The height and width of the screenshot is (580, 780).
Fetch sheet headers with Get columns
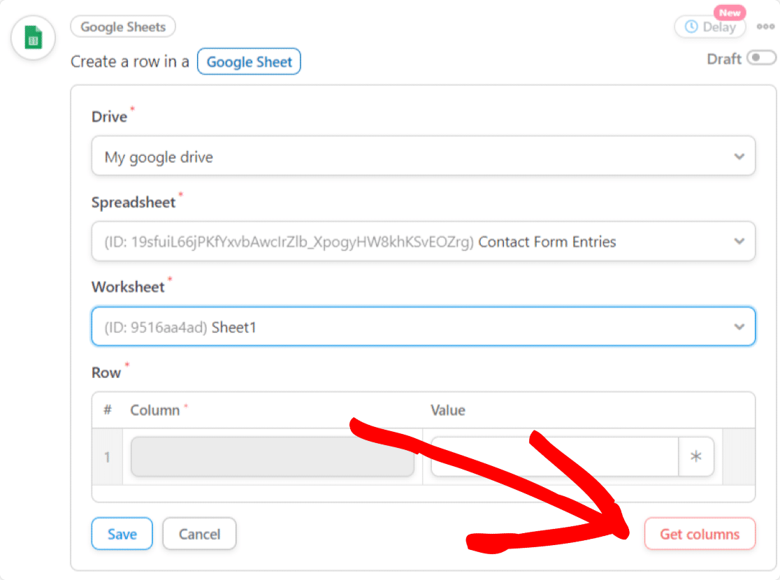[700, 534]
